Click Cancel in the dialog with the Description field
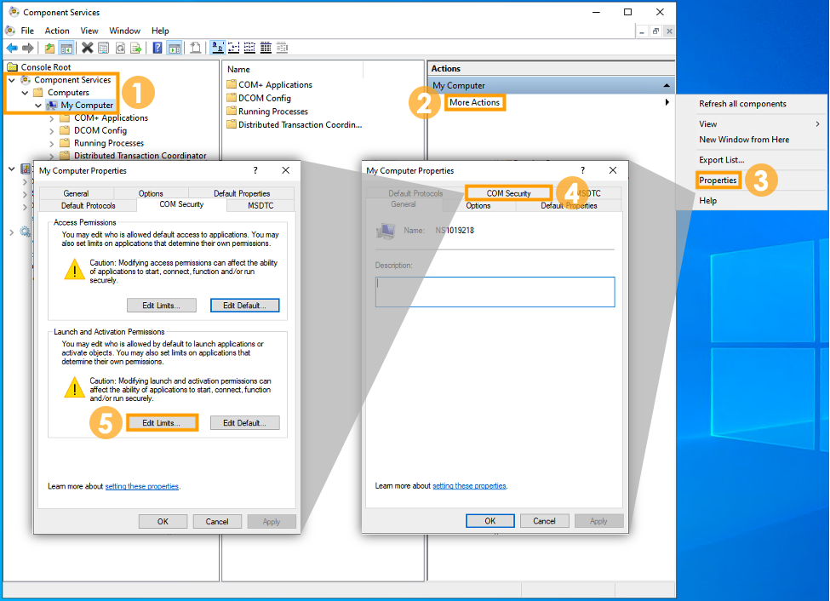The height and width of the screenshot is (601, 830). [544, 521]
